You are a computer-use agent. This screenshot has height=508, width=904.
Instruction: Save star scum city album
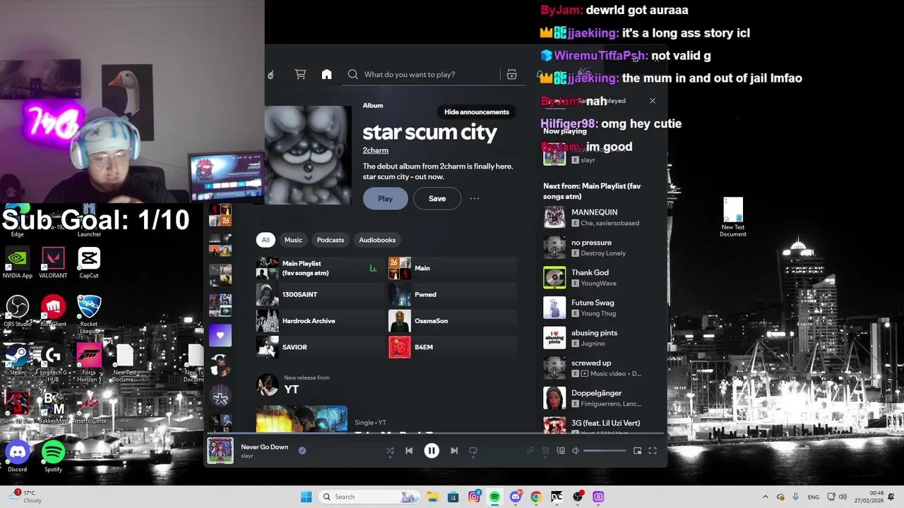tap(437, 199)
